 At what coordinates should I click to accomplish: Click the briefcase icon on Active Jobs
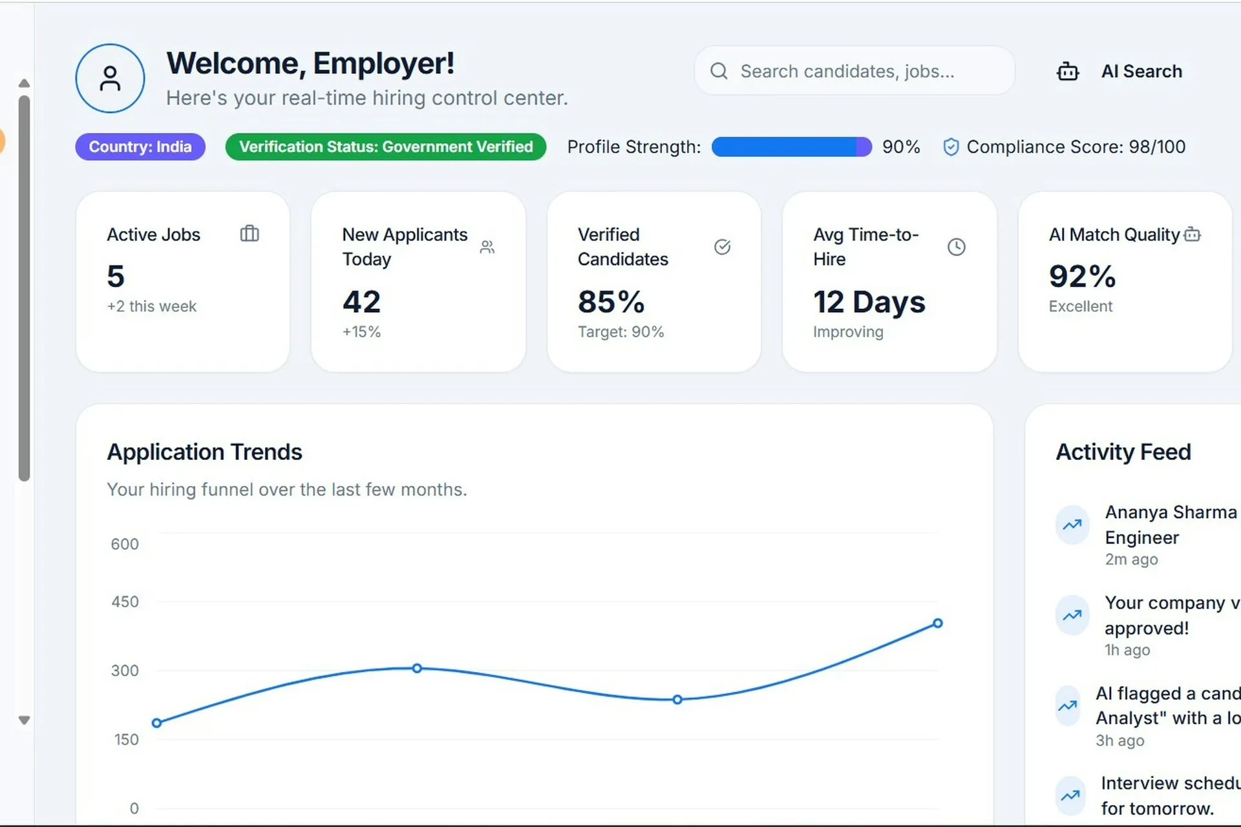click(x=249, y=233)
